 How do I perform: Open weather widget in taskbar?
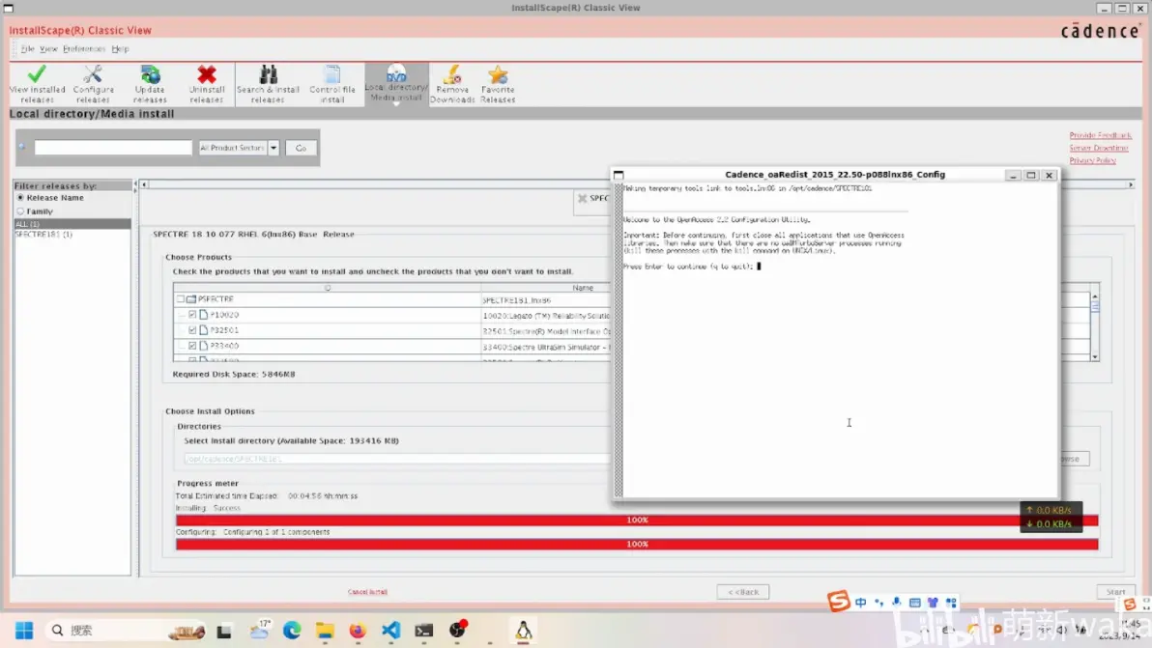point(259,630)
